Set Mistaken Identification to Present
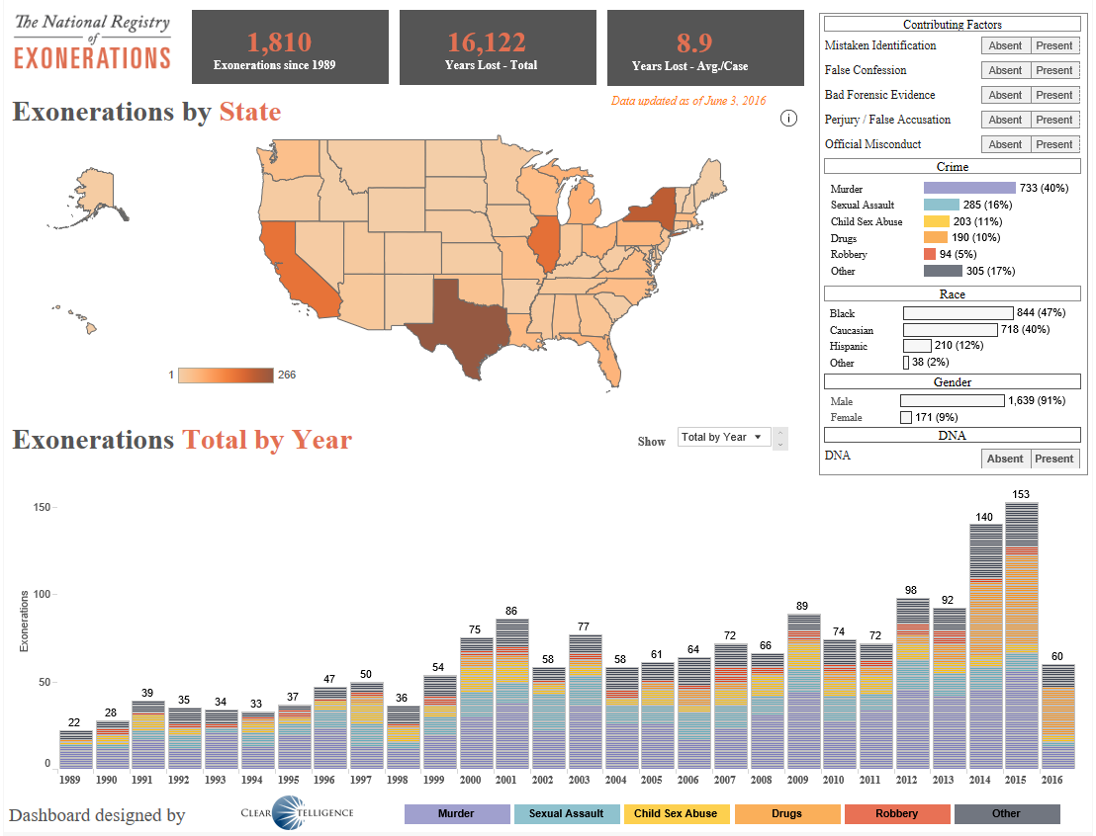This screenshot has height=836, width=1096. pos(1054,45)
